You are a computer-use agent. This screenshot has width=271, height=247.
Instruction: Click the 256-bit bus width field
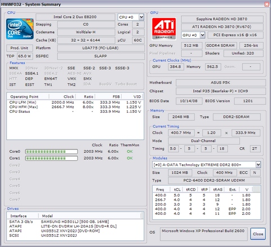[x=251, y=46]
